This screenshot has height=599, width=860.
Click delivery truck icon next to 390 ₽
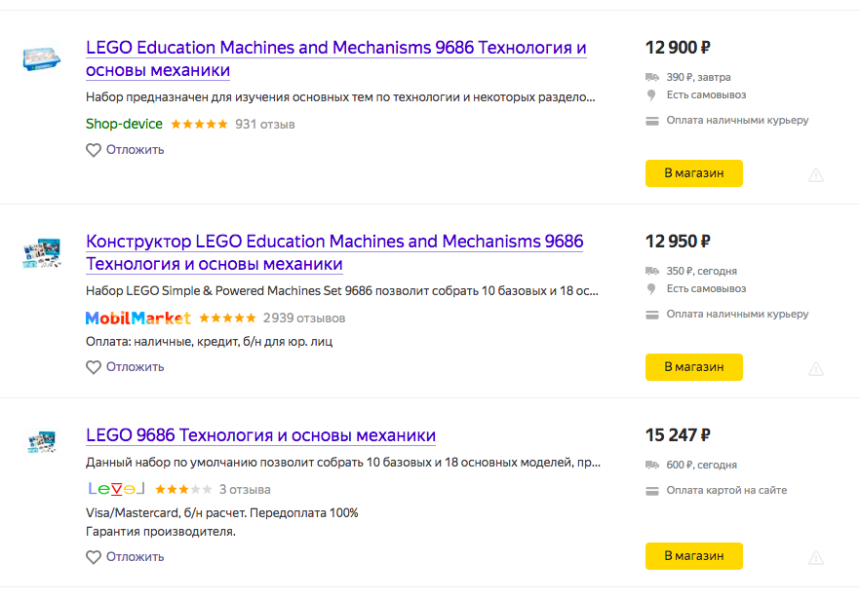652,77
